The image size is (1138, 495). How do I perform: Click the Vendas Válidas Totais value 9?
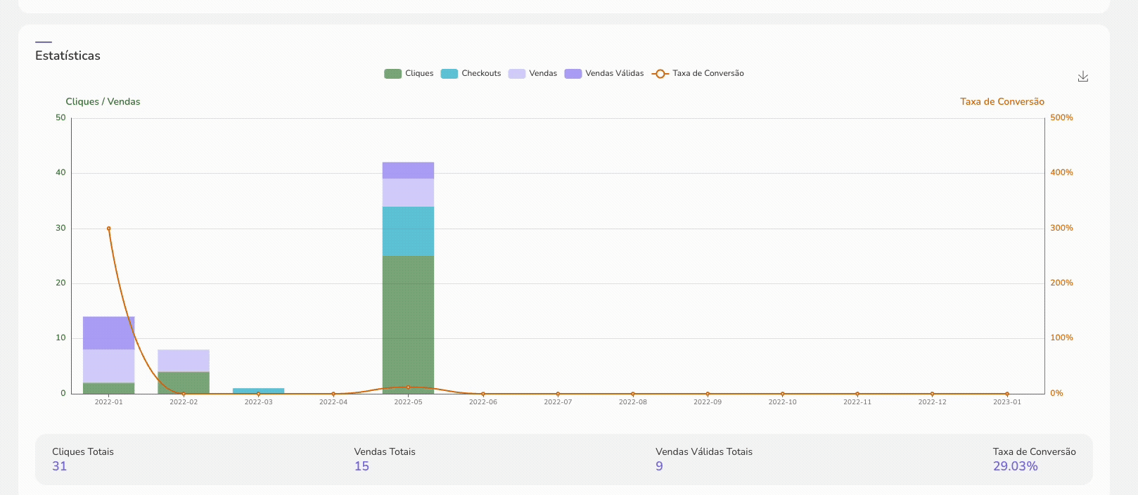pyautogui.click(x=659, y=466)
